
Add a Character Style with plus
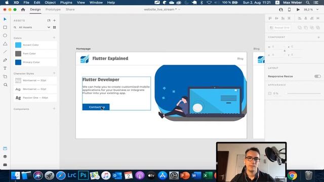click(54, 73)
